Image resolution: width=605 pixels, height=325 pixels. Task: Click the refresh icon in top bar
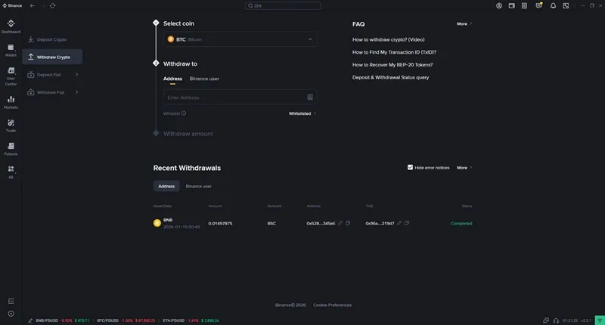click(x=52, y=5)
